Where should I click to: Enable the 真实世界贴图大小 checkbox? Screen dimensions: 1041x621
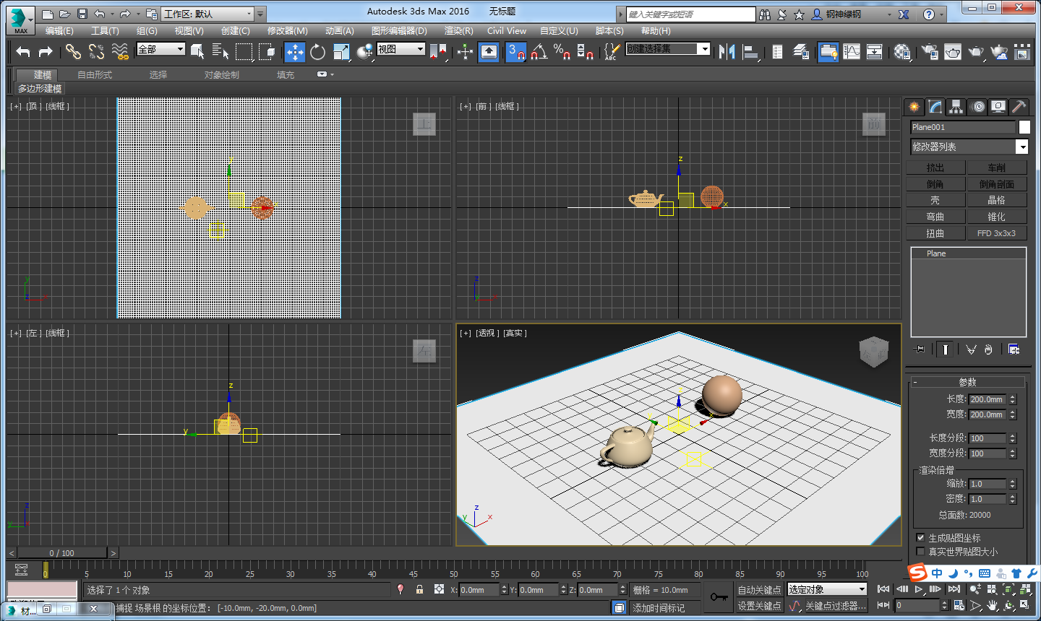point(920,552)
